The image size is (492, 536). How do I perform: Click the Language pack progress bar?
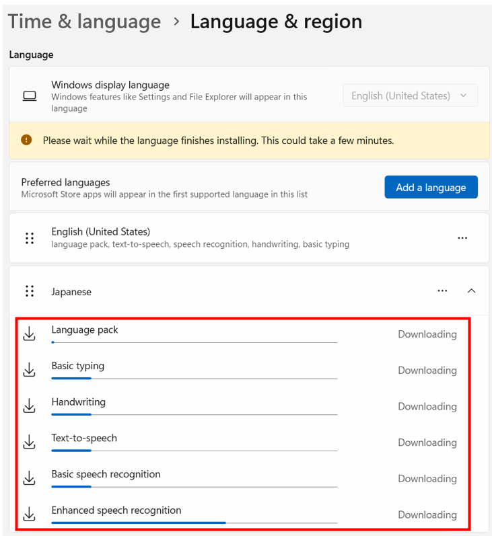195,342
